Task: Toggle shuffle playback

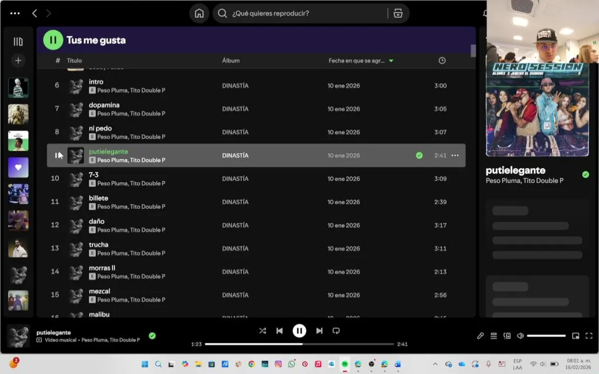Action: pyautogui.click(x=263, y=331)
